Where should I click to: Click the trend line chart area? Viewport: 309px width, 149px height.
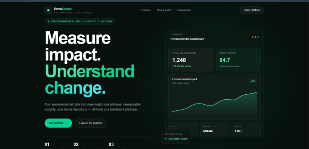point(214,103)
